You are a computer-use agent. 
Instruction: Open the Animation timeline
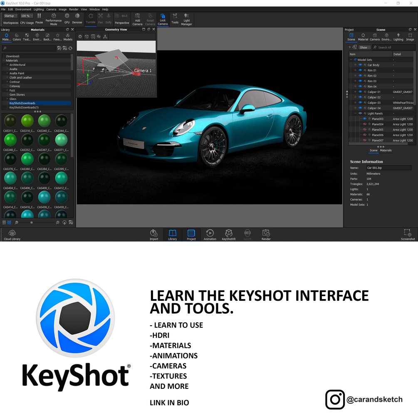(210, 235)
